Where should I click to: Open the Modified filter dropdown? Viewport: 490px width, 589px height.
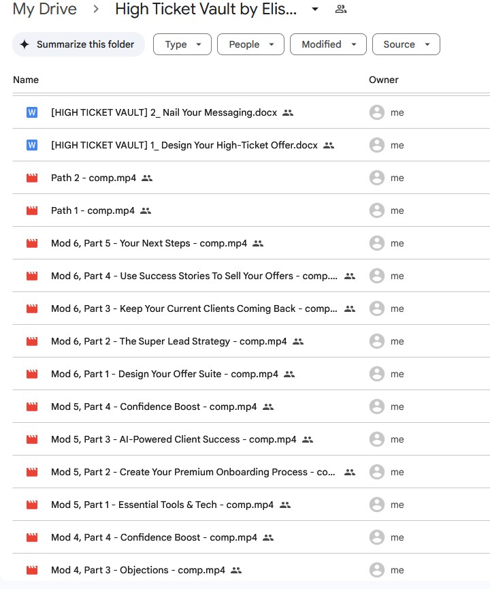coord(328,44)
